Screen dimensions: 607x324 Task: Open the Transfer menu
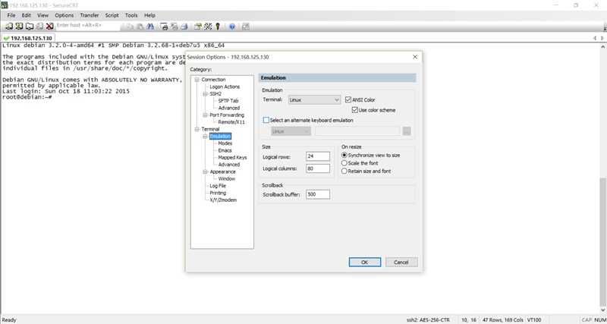pos(90,15)
